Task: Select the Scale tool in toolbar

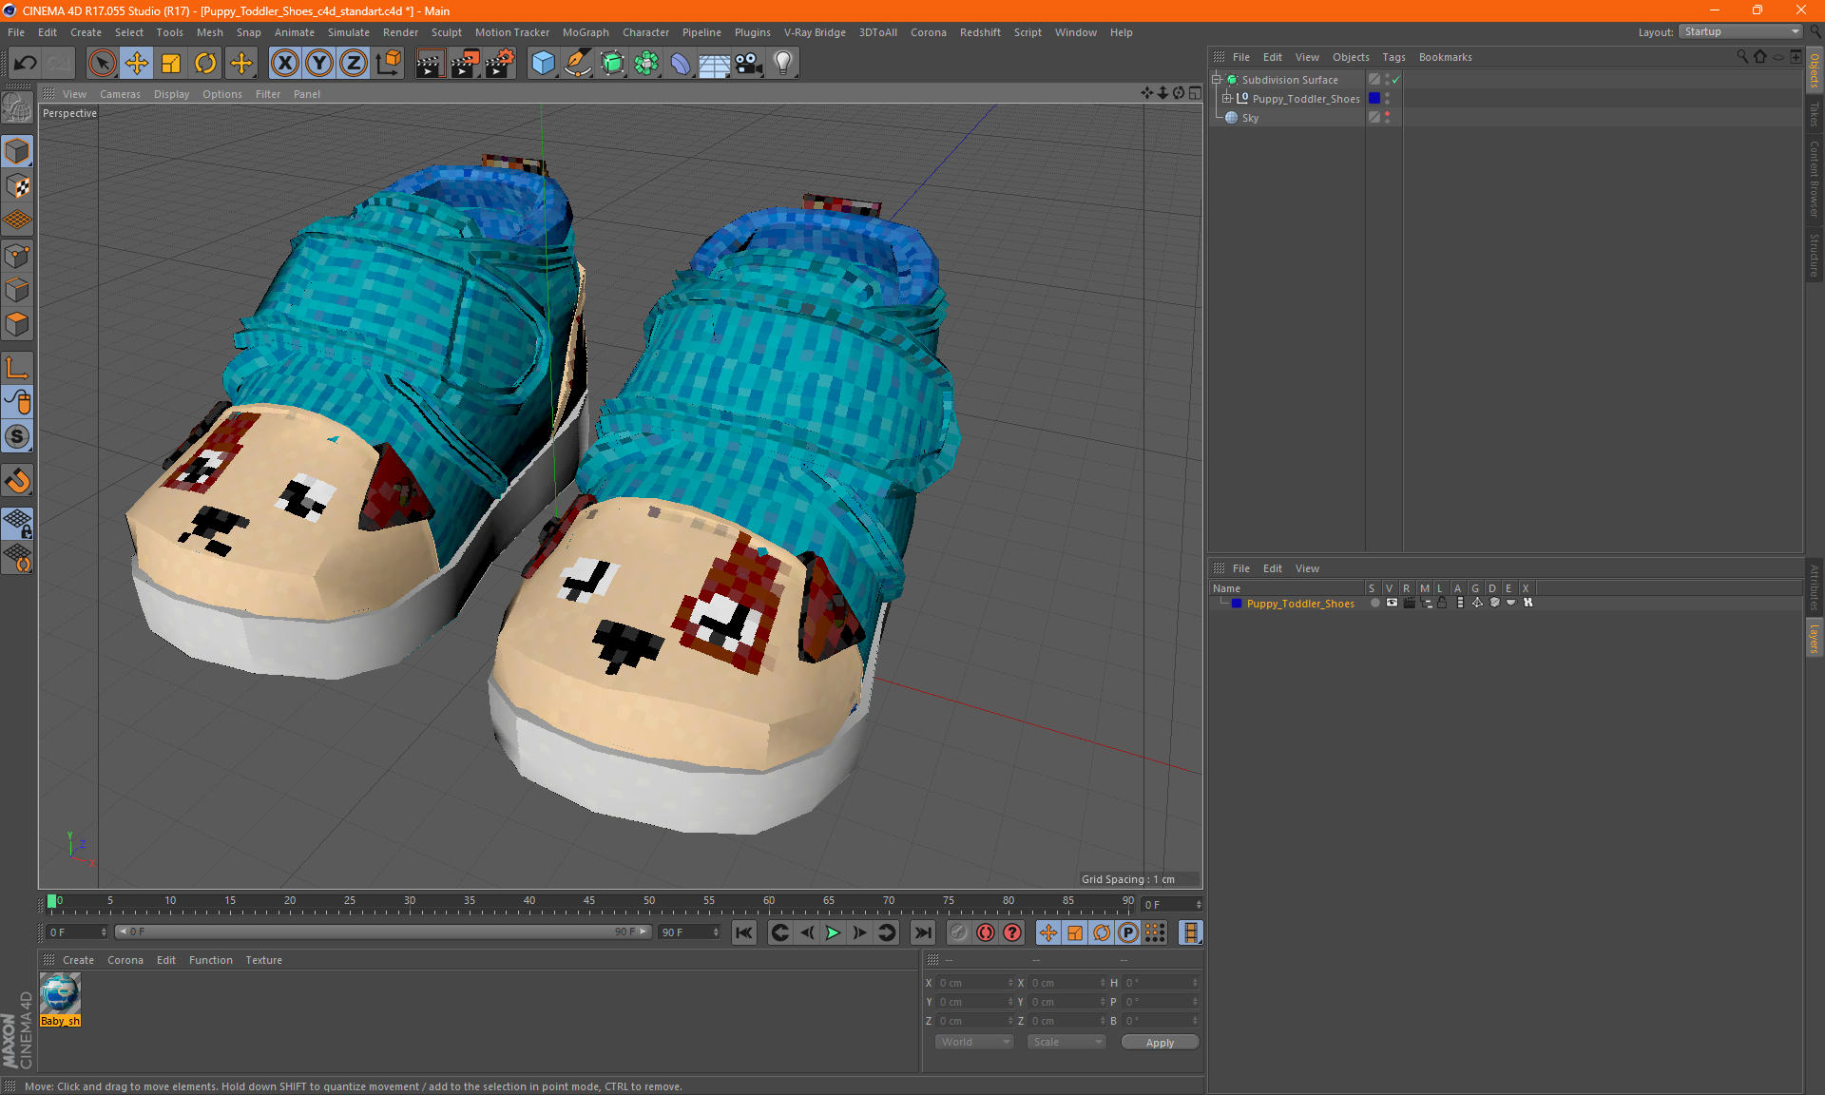Action: tap(171, 64)
